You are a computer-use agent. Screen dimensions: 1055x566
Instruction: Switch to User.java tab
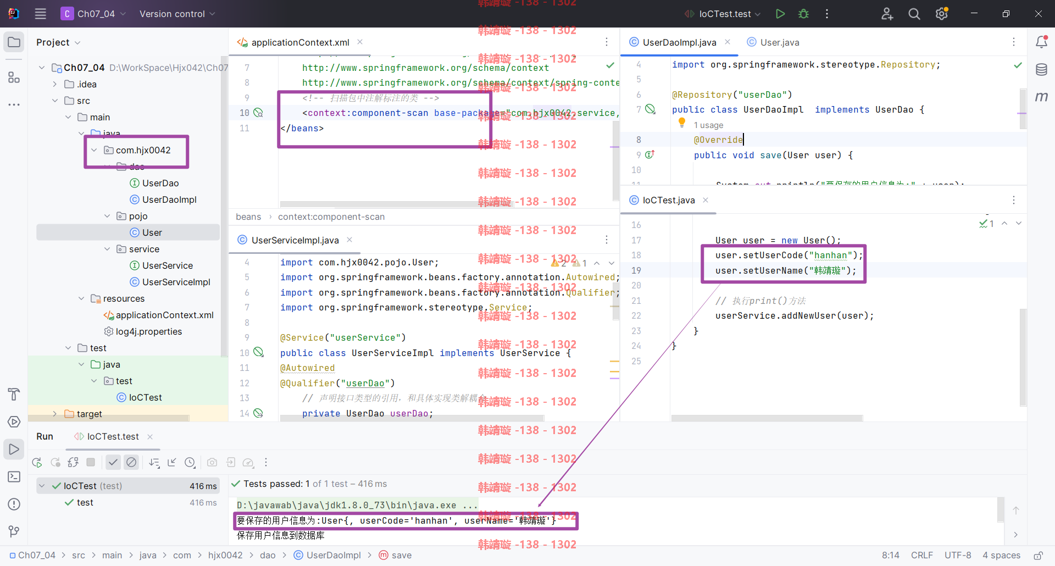coord(773,42)
